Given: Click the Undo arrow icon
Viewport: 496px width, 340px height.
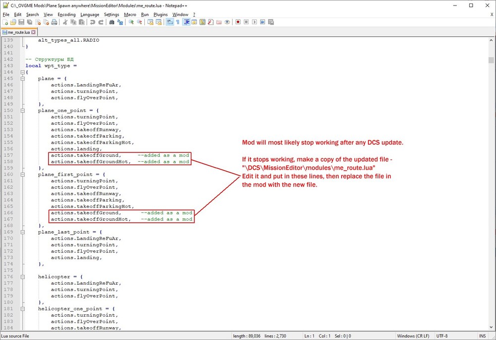Looking at the screenshot, I should coord(93,22).
